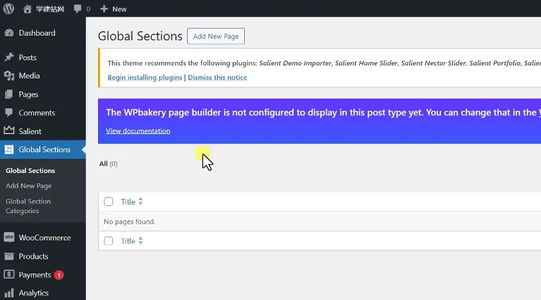The height and width of the screenshot is (300, 541).
Task: Click the plus icon next to New
Action: tap(104, 9)
